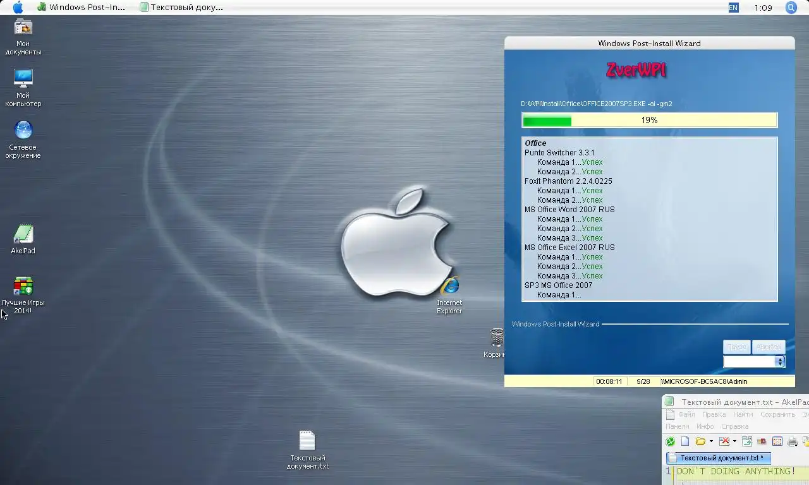Select the Мой компьютер desktop icon
Image resolution: width=809 pixels, height=485 pixels.
point(23,88)
